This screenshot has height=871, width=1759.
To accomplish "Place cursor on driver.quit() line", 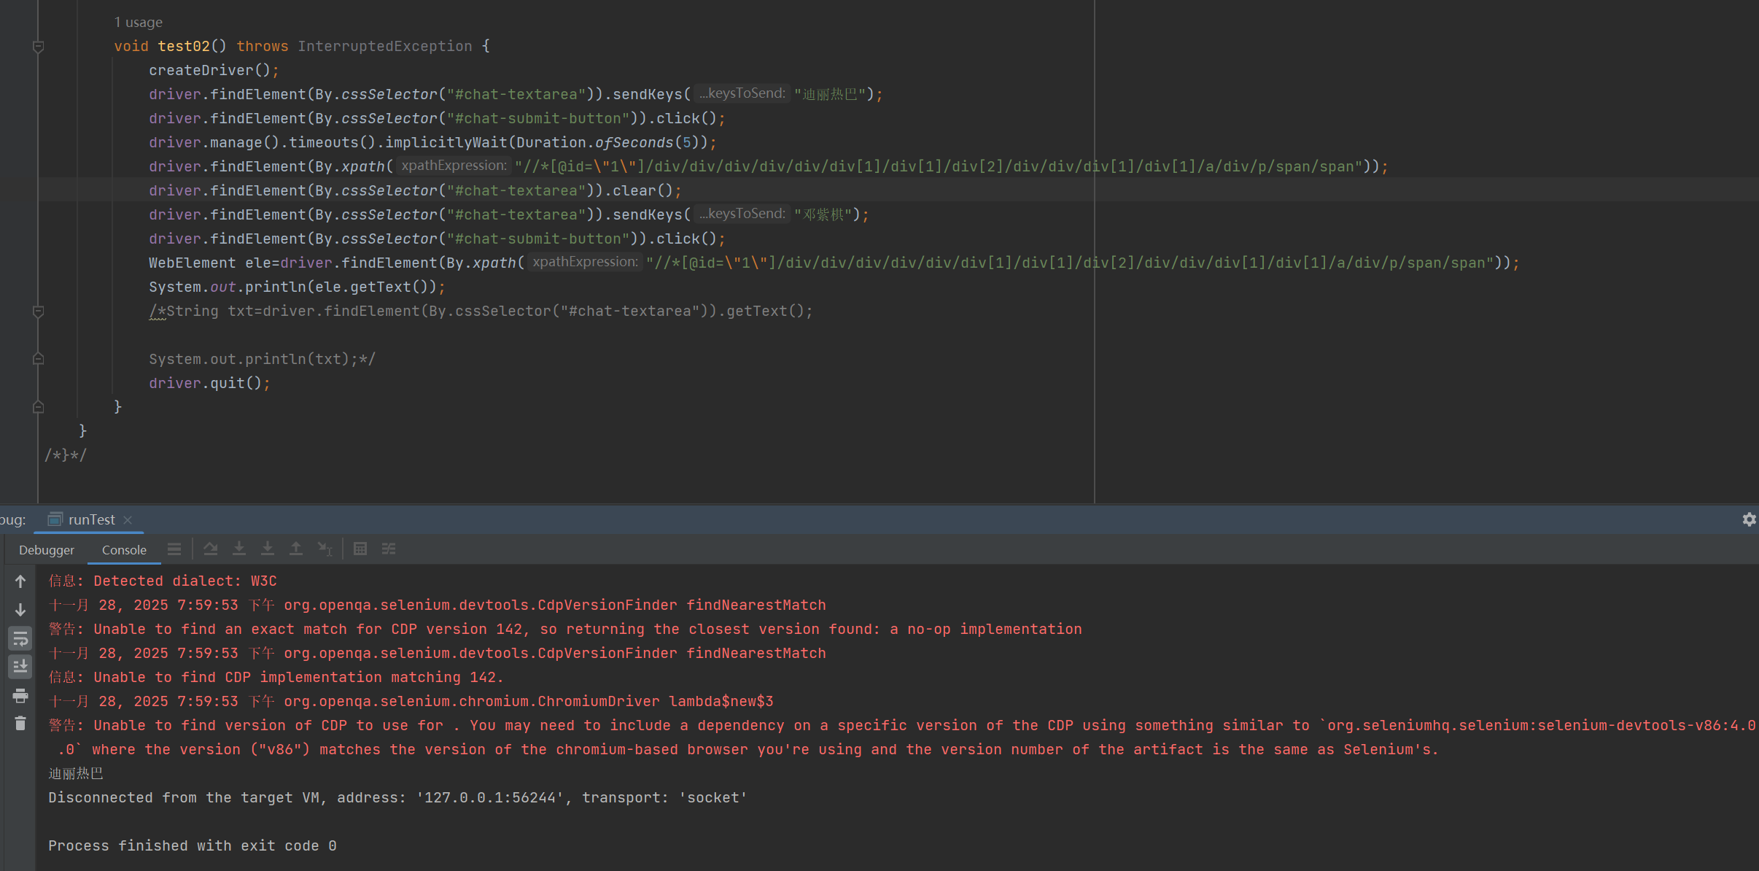I will tap(209, 383).
